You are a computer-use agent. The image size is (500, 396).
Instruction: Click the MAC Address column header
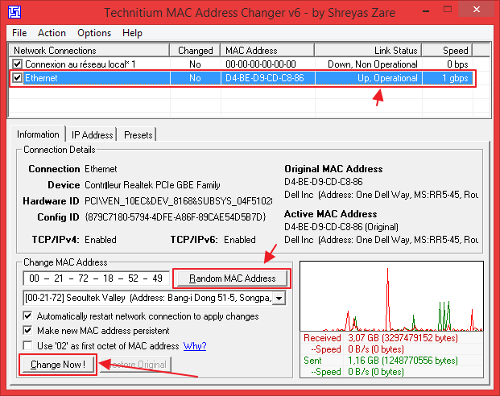click(267, 51)
